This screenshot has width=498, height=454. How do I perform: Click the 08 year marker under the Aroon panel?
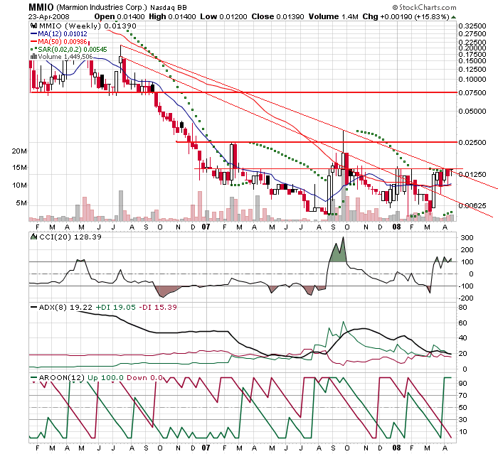(396, 448)
